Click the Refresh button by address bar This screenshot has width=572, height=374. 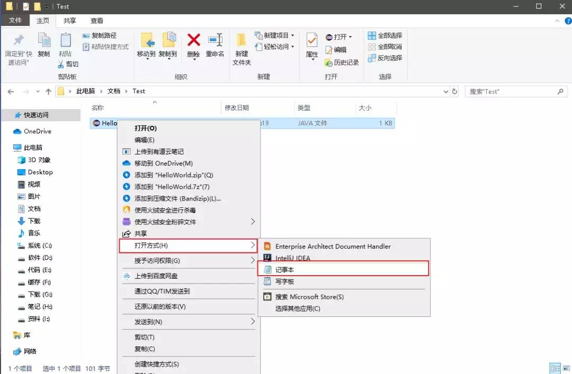click(x=454, y=92)
